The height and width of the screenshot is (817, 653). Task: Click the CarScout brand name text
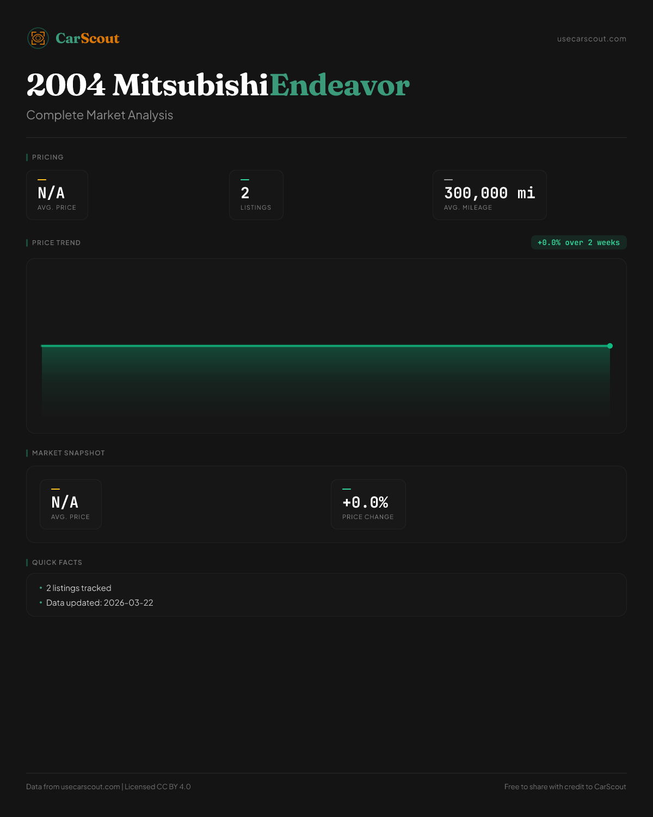pos(87,39)
